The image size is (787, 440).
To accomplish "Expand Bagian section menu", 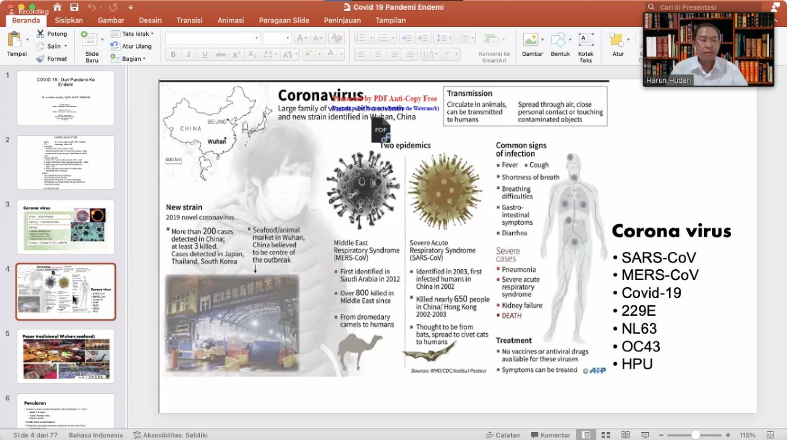I will pos(129,58).
